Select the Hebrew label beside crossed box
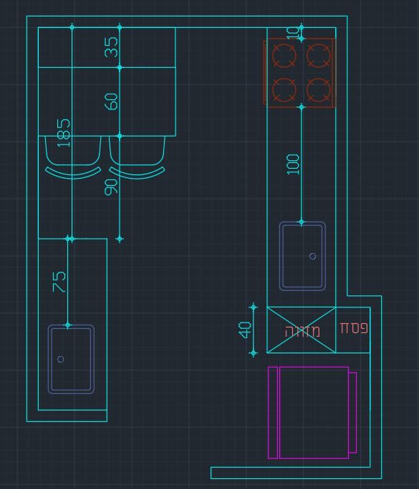419x489 pixels. [354, 328]
